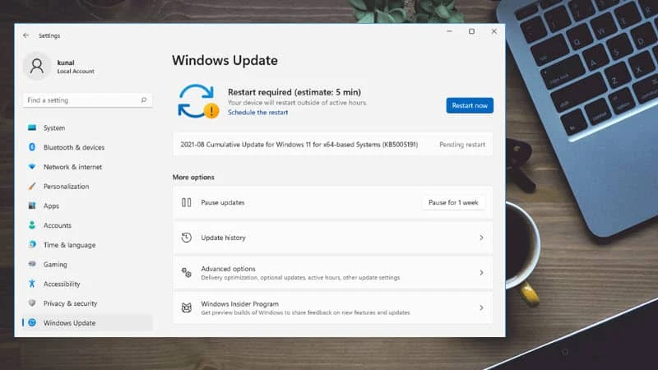Viewport: 658px width, 370px height.
Task: Click the pause bars icon
Action: pos(187,202)
